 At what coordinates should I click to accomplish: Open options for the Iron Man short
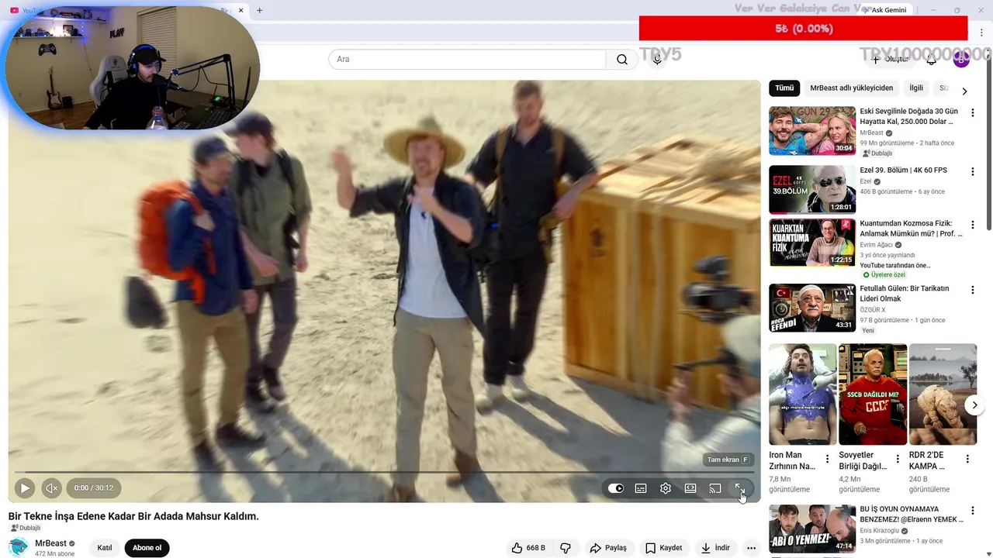click(x=827, y=459)
